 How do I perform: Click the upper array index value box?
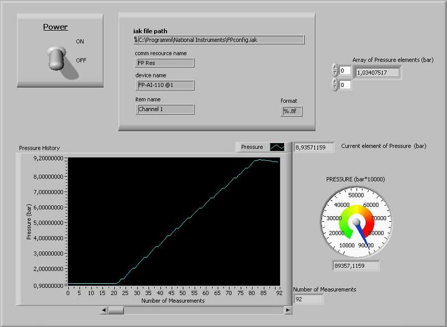(345, 71)
